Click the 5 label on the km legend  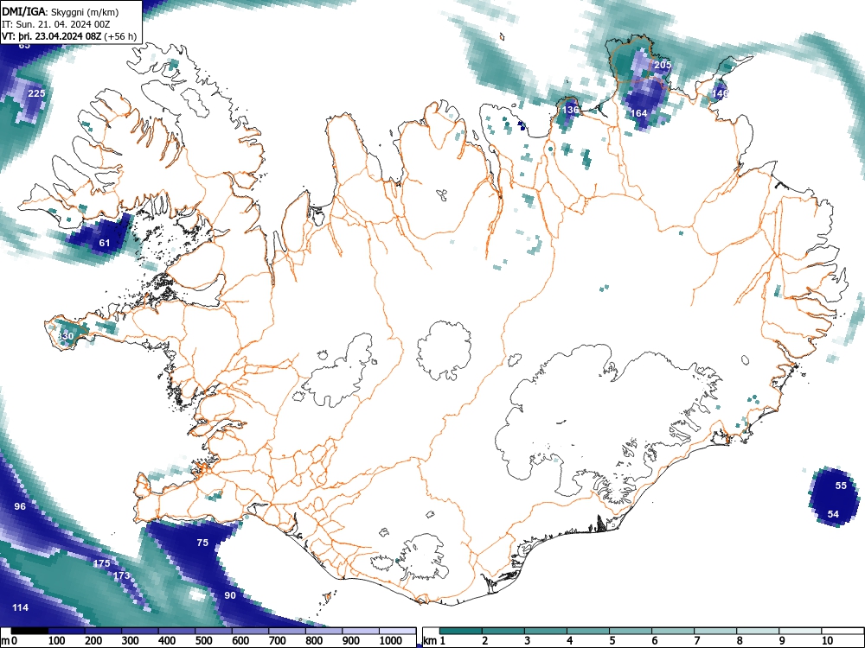(x=612, y=641)
